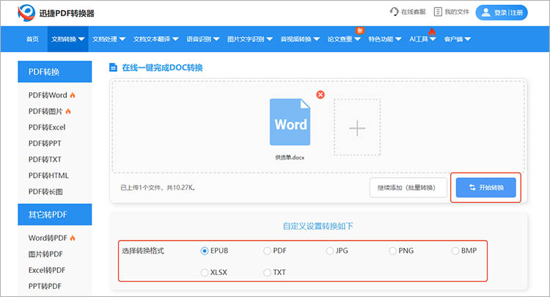Open 图片转PDF in the sidebar
The image size is (550, 297).
point(45,254)
